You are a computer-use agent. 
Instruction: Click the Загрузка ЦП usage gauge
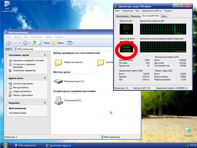pos(126,29)
